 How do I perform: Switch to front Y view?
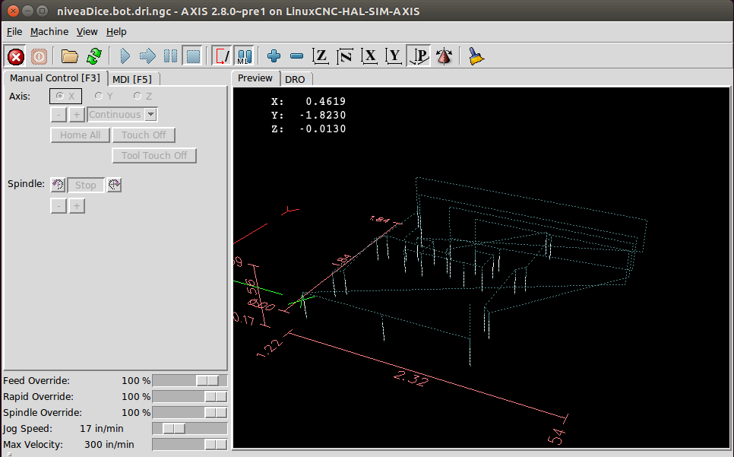pyautogui.click(x=394, y=57)
